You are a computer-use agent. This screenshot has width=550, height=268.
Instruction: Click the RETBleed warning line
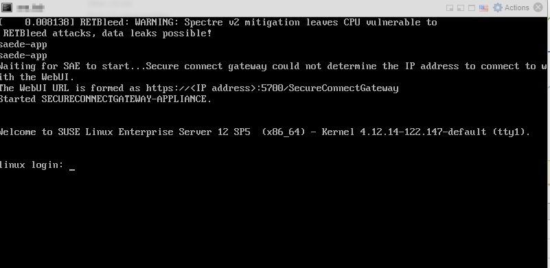[x=218, y=23]
